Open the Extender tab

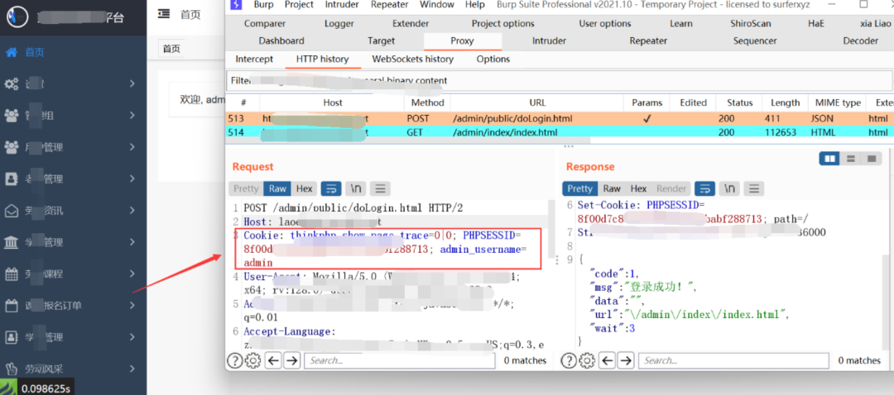411,24
